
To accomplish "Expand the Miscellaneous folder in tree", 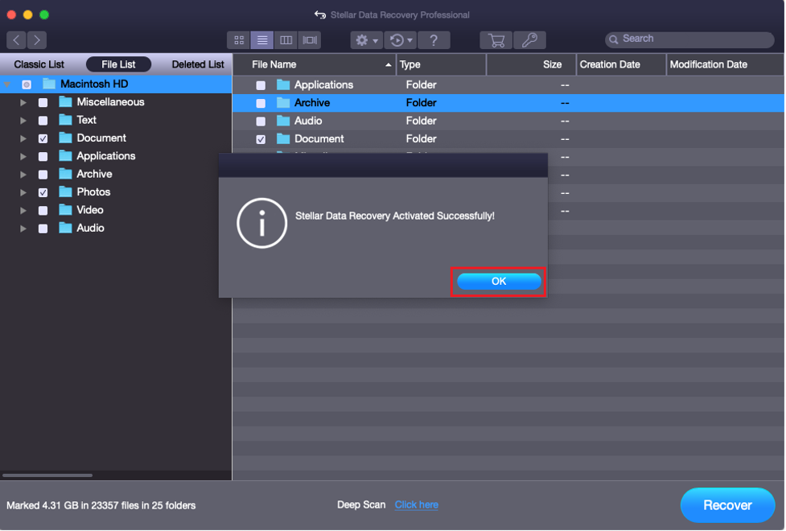I will [23, 102].
